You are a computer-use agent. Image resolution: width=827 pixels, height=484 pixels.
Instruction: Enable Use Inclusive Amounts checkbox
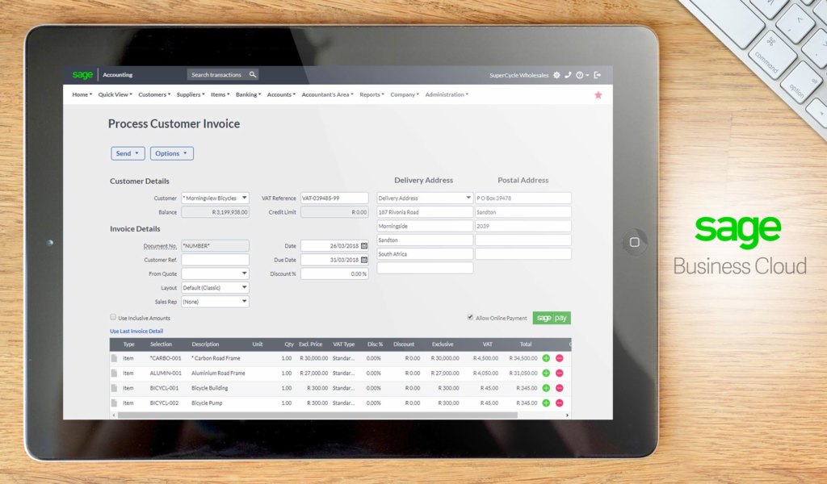click(x=113, y=318)
